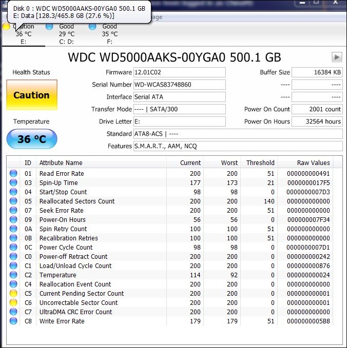Click status icon for Spin Retry Count
The width and height of the screenshot is (347, 348).
[x=13, y=229]
